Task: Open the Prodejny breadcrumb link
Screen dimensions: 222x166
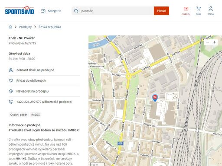Action: pos(25,27)
